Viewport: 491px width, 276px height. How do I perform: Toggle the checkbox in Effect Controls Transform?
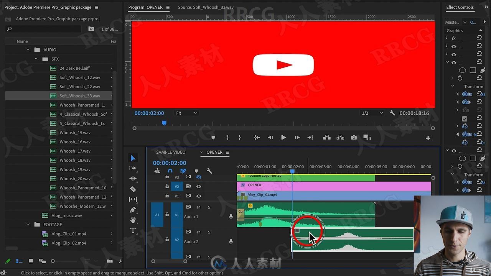[465, 119]
